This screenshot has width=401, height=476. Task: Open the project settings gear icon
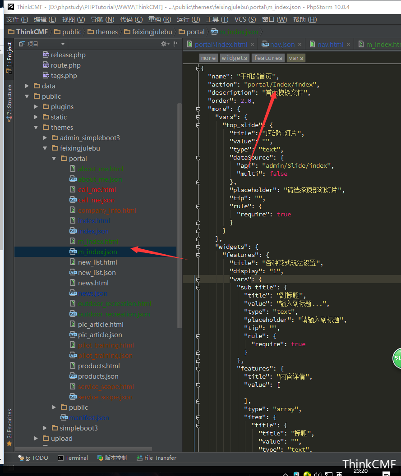tap(164, 44)
